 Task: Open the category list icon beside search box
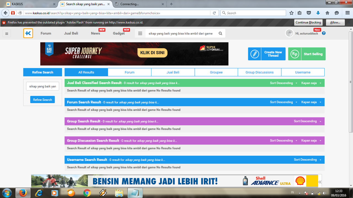click(x=140, y=33)
